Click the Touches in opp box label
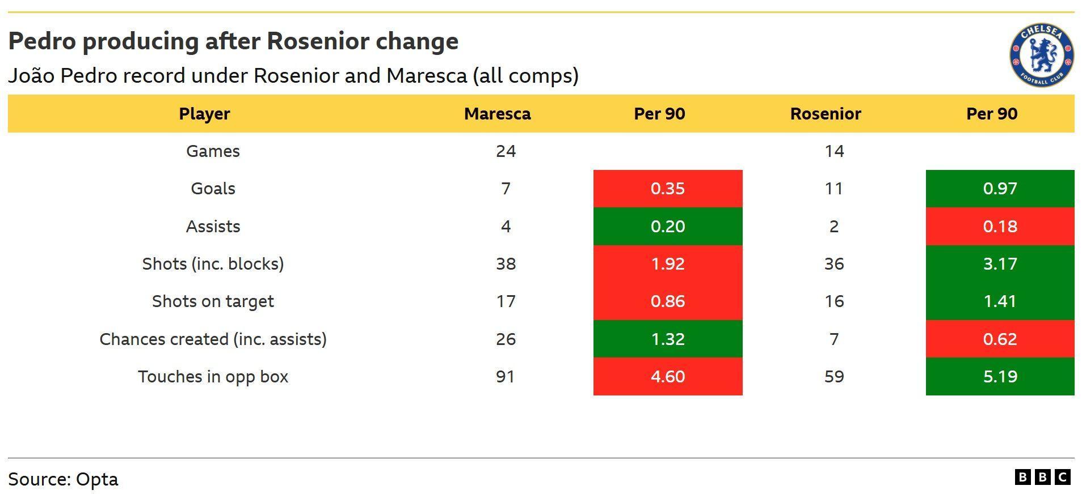 [x=213, y=377]
